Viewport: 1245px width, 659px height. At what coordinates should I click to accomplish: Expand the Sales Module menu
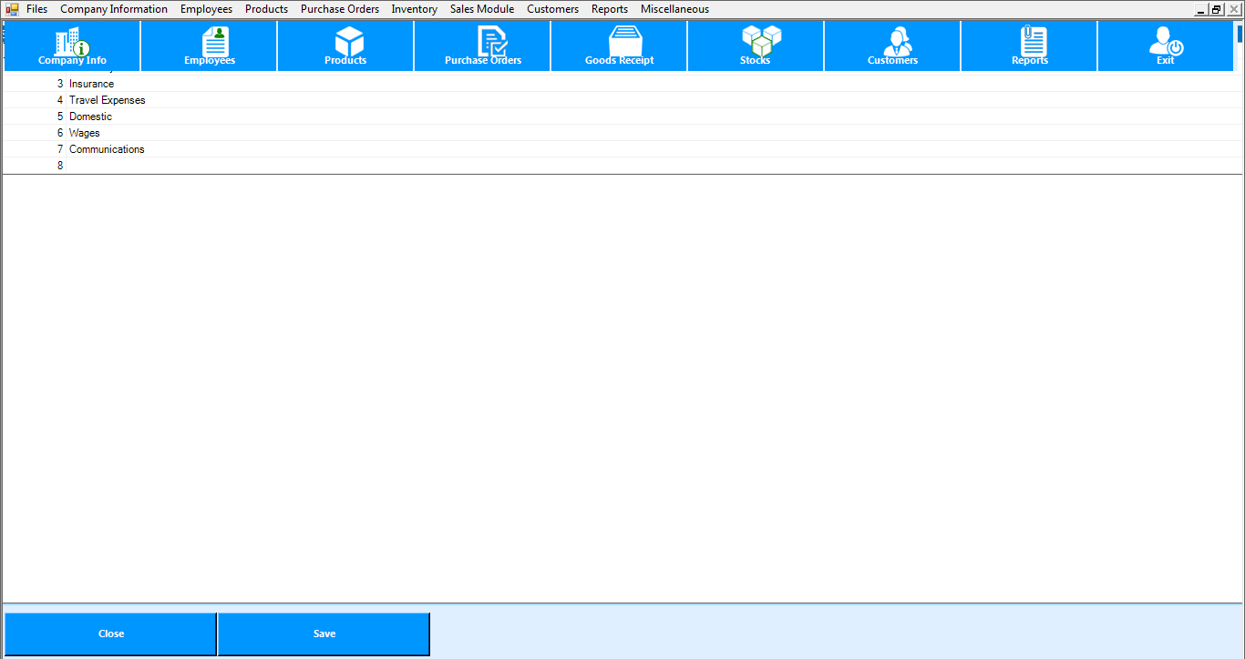click(482, 9)
